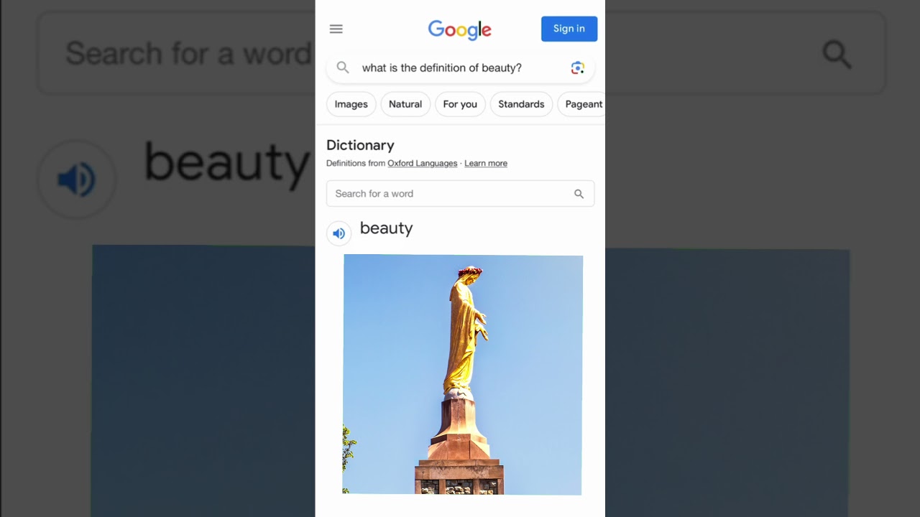Click the Google logo
This screenshot has height=517, width=920.
click(x=460, y=29)
